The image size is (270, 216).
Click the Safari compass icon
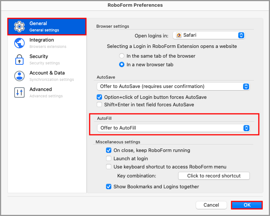pos(179,35)
